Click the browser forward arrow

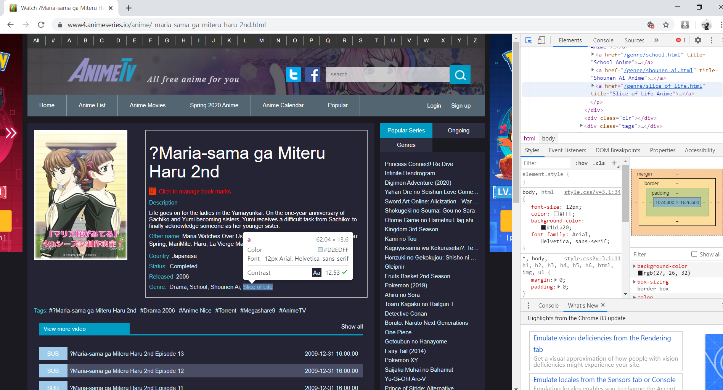[x=26, y=25]
